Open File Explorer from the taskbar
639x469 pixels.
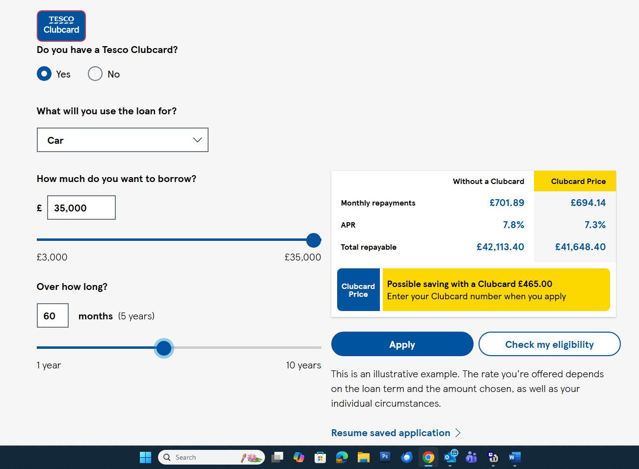point(364,457)
